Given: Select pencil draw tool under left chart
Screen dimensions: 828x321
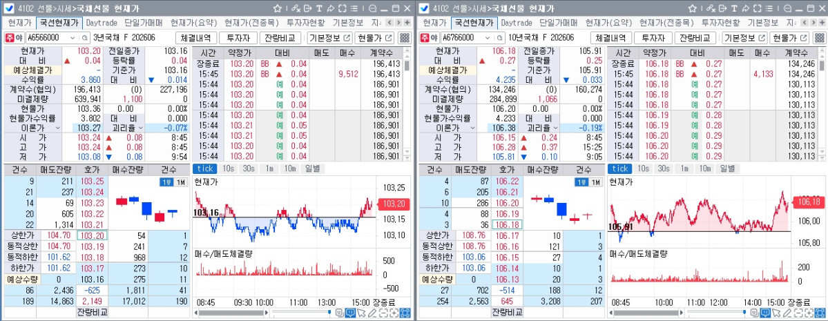Looking at the screenshot, I should 372,313.
